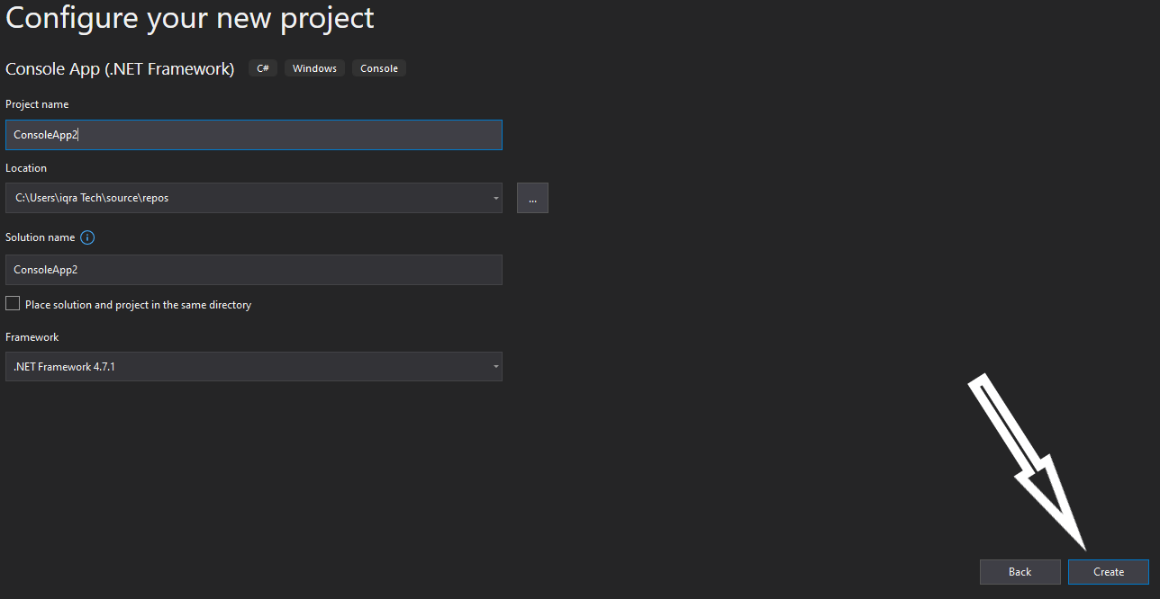Image resolution: width=1160 pixels, height=599 pixels.
Task: Click the Console project type tag
Action: pos(379,68)
